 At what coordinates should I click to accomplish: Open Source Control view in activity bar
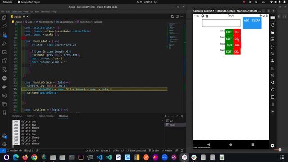(x=4, y=35)
